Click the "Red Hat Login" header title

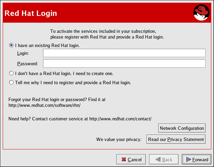31,14
